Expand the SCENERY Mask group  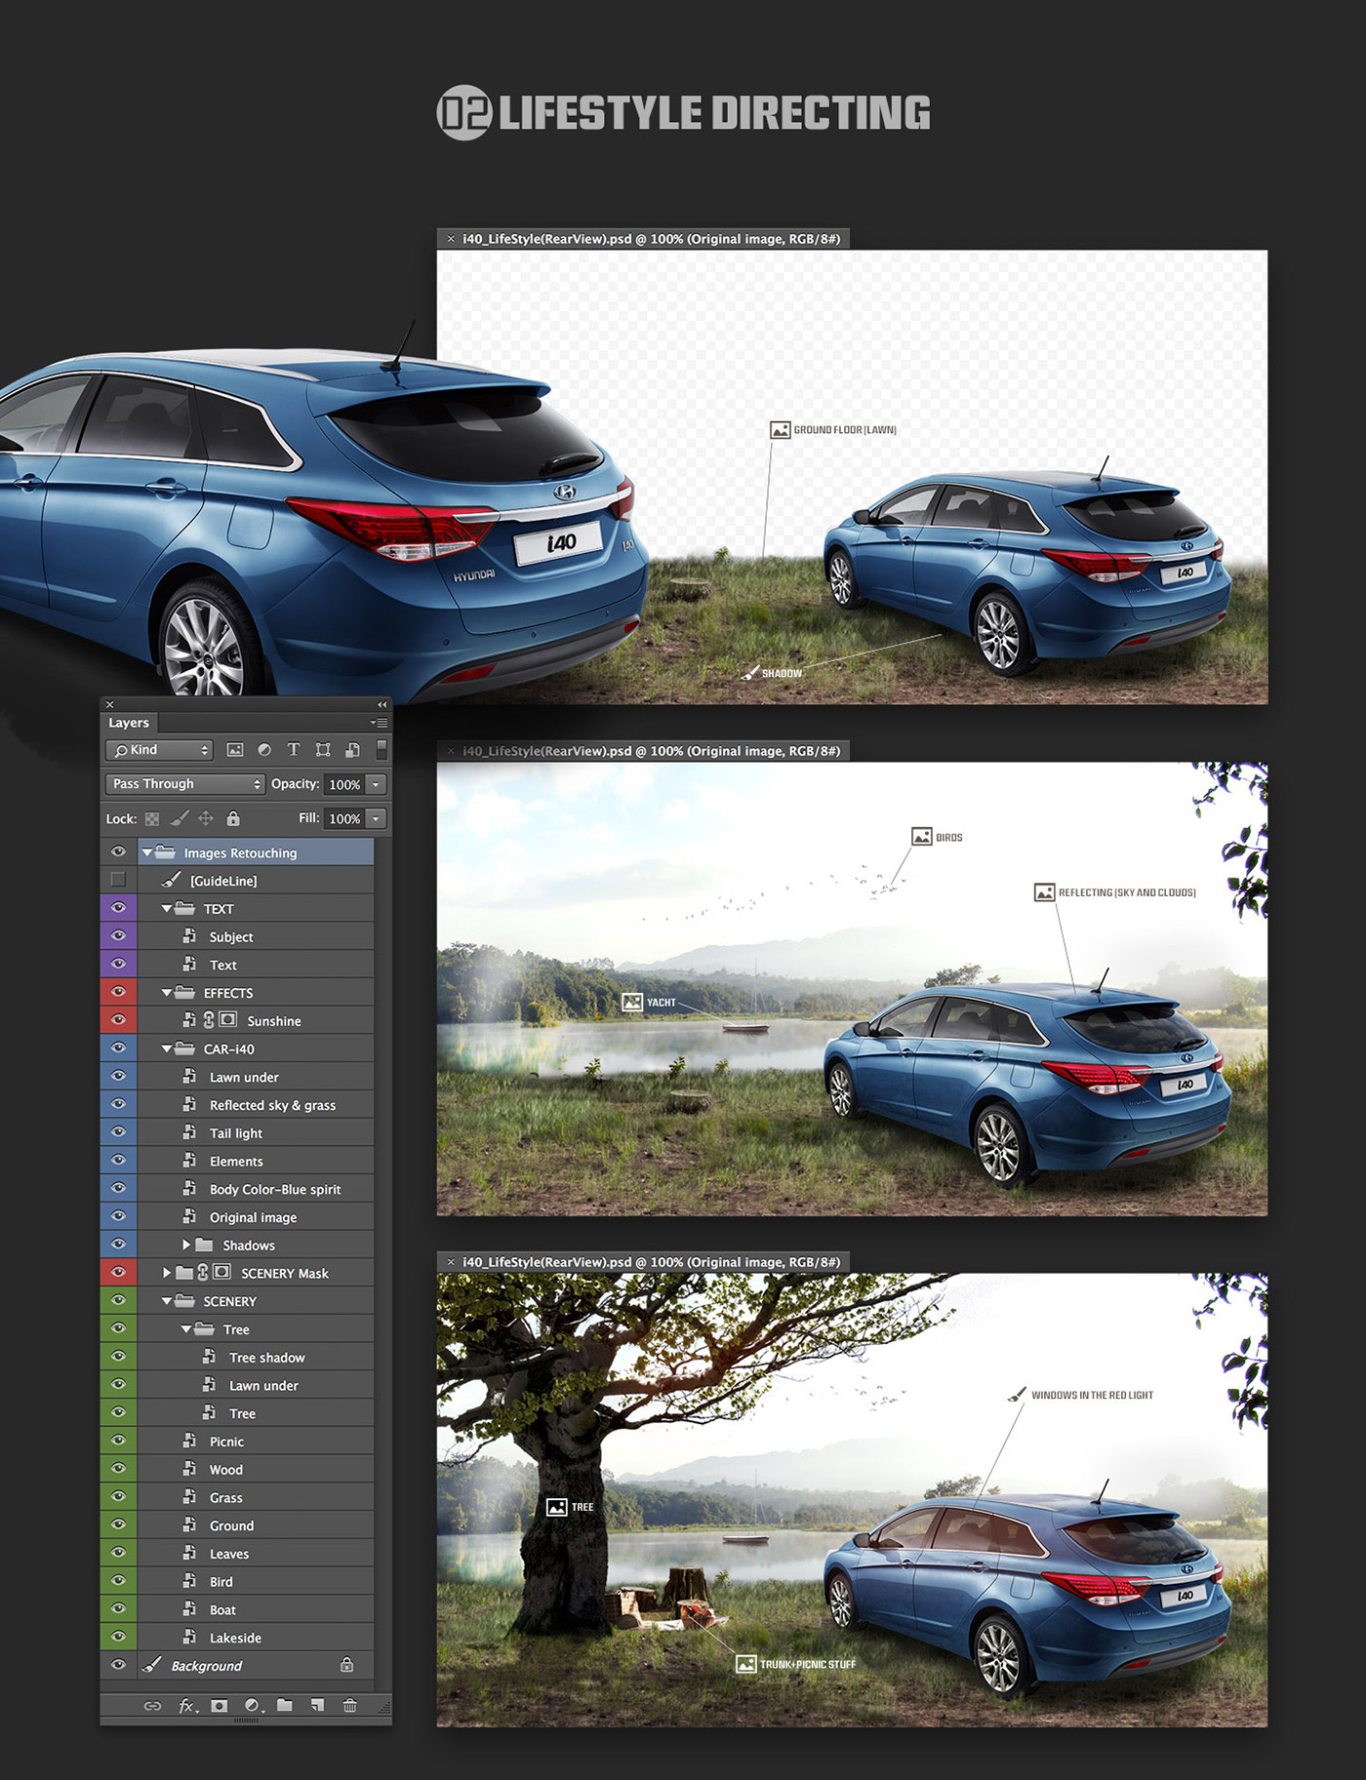pyautogui.click(x=167, y=1273)
